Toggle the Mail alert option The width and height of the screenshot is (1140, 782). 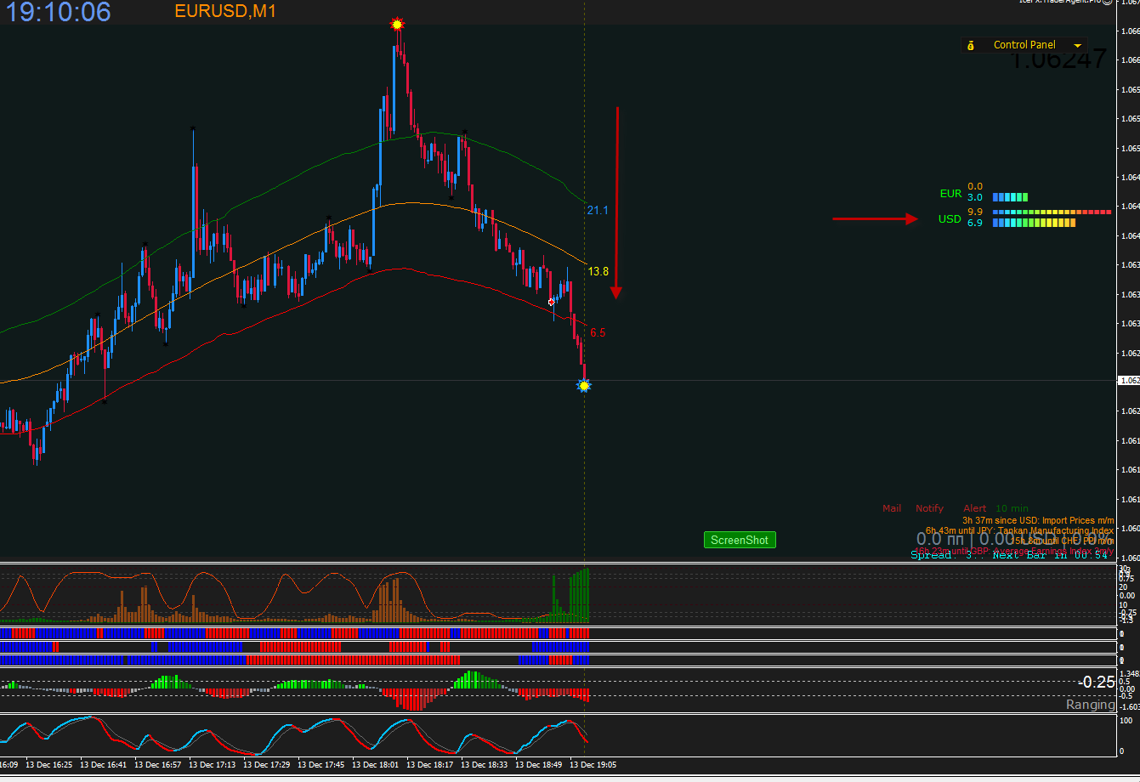coord(892,508)
